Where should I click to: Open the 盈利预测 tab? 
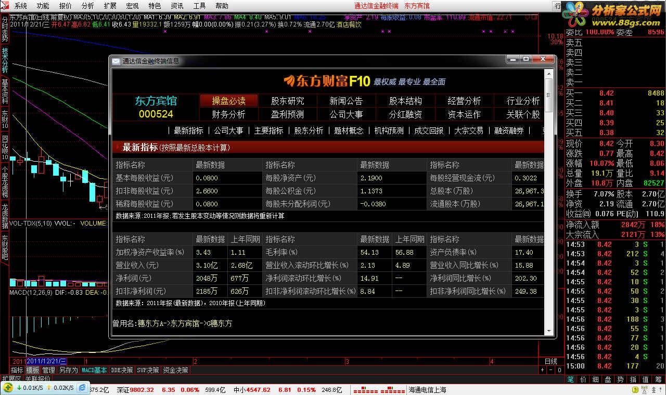tap(287, 114)
